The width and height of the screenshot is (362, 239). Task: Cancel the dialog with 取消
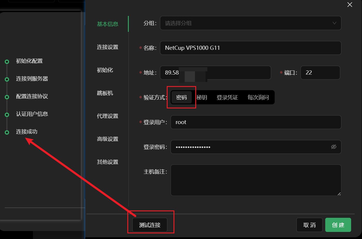(309, 225)
